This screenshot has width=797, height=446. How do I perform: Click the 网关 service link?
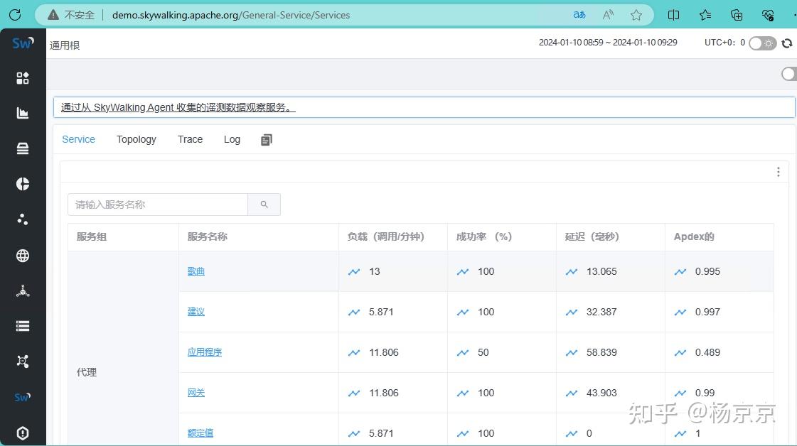pos(196,392)
